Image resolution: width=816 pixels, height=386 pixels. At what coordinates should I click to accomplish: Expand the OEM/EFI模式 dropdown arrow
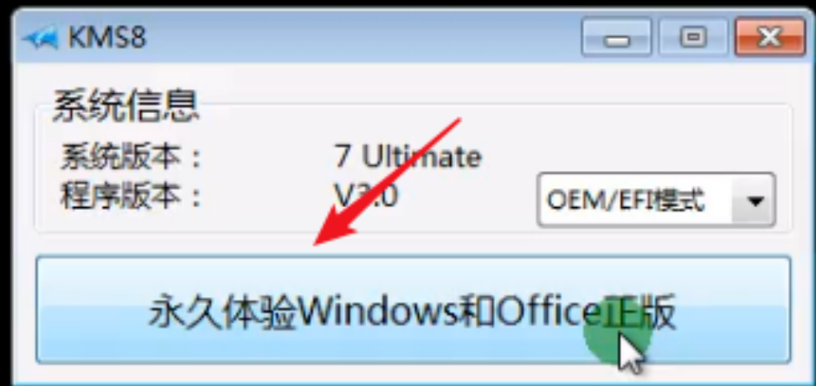[x=754, y=200]
